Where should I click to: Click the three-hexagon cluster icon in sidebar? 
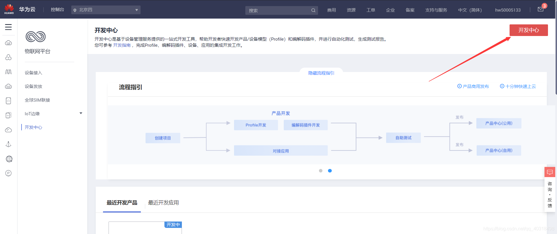(8, 57)
